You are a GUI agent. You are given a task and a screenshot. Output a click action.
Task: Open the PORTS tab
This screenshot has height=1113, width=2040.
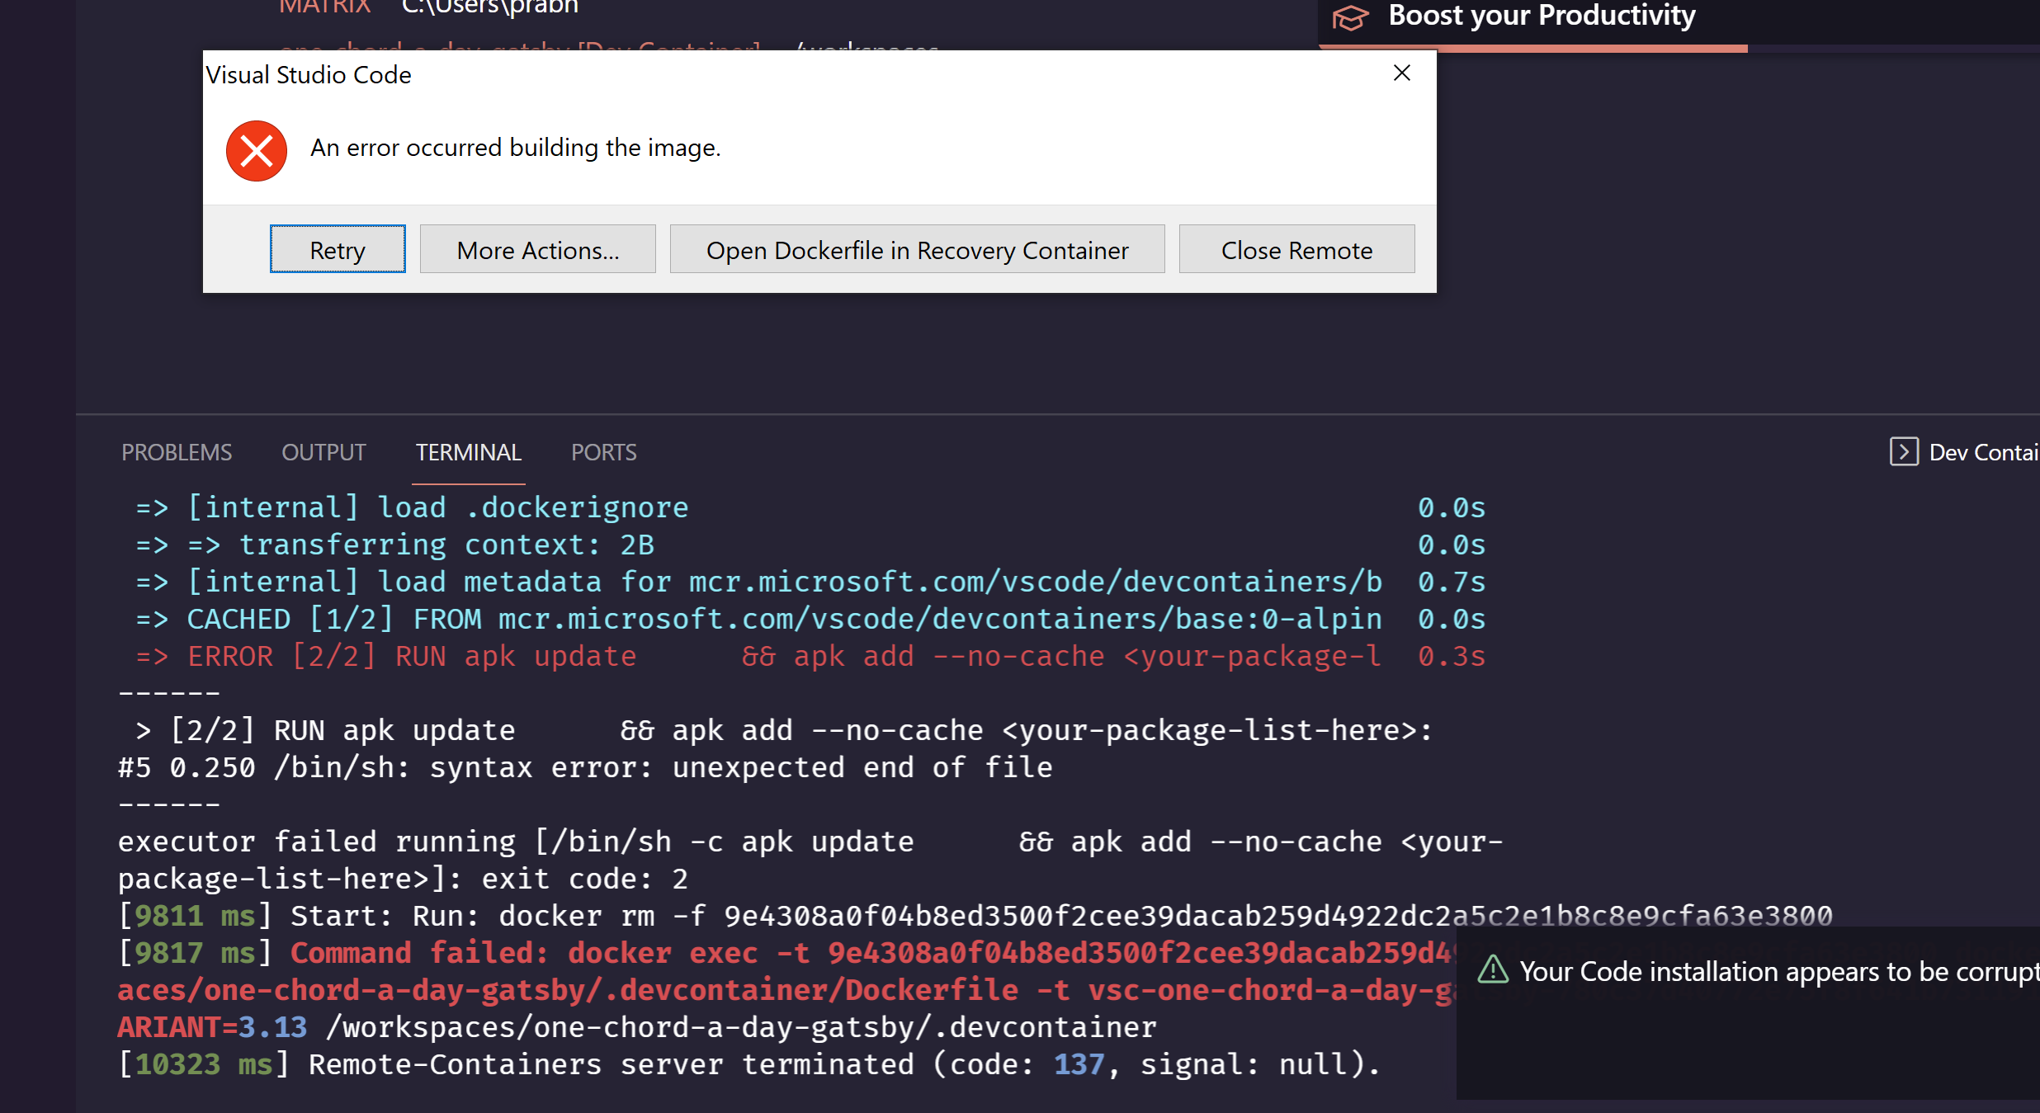[603, 451]
